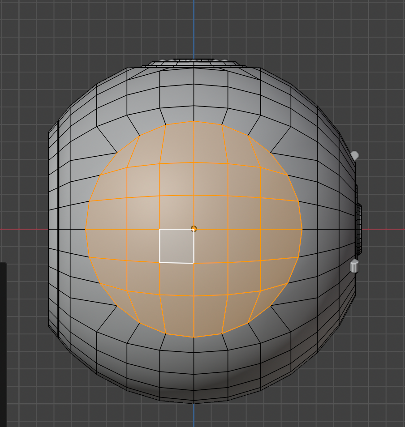Select the small gem-shaped object at upper right
Screen dimensions: 405x427
tap(354, 155)
